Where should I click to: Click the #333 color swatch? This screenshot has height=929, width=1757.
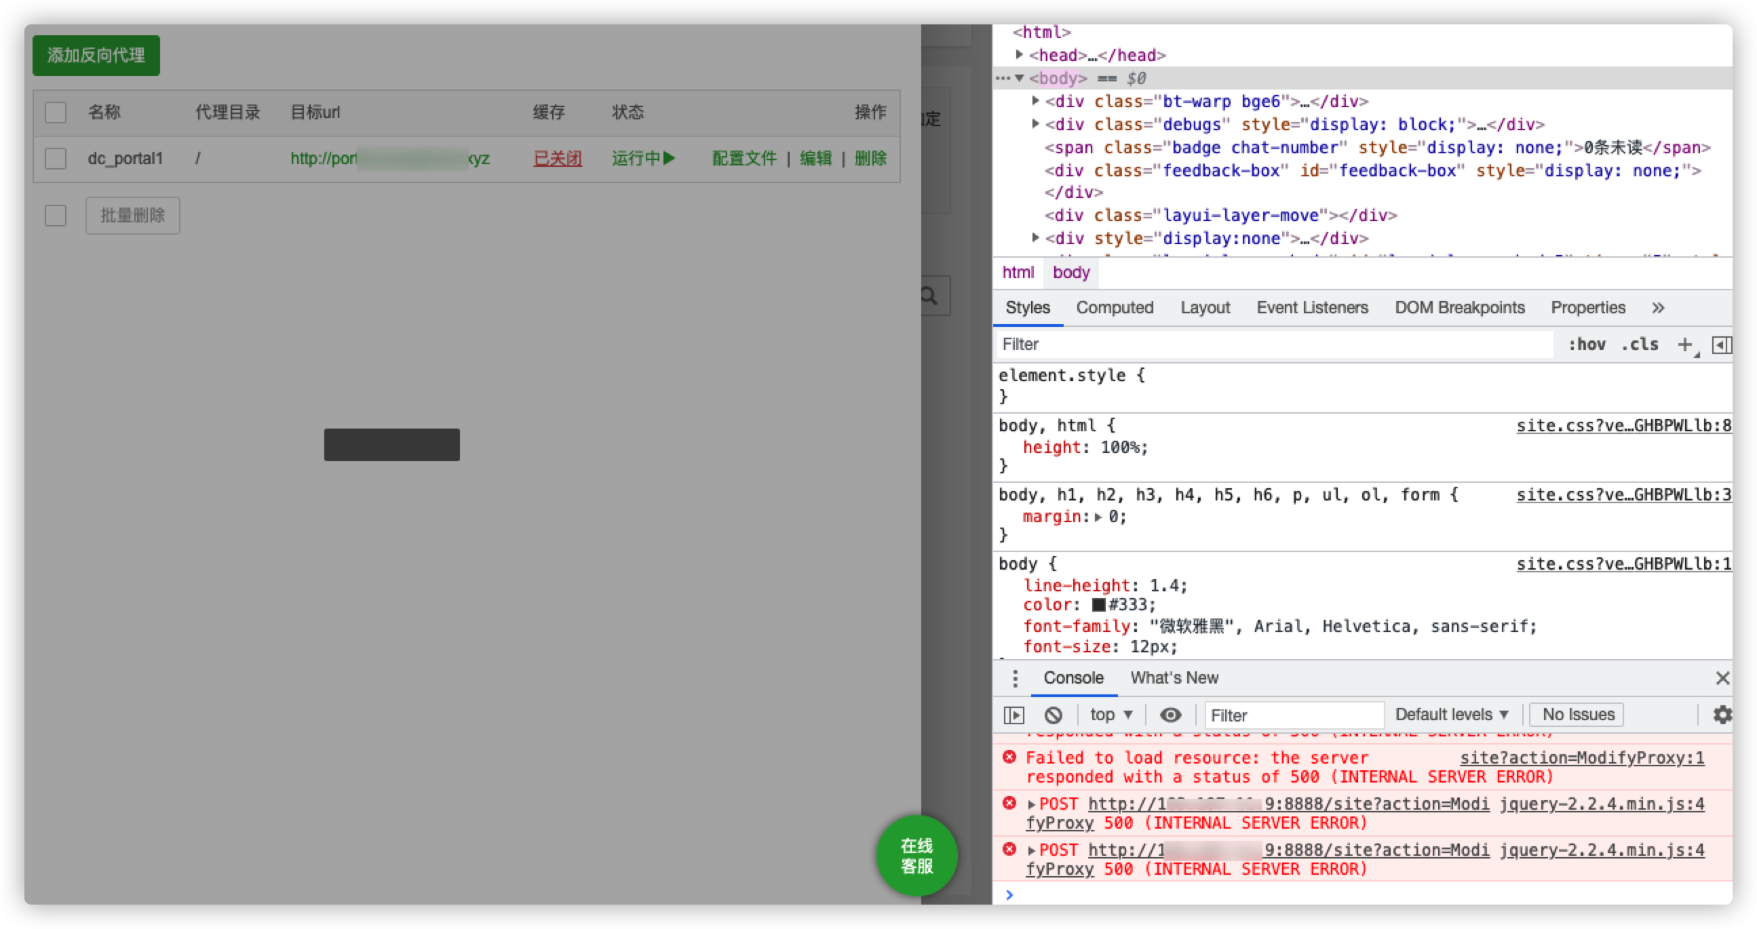click(x=1098, y=606)
